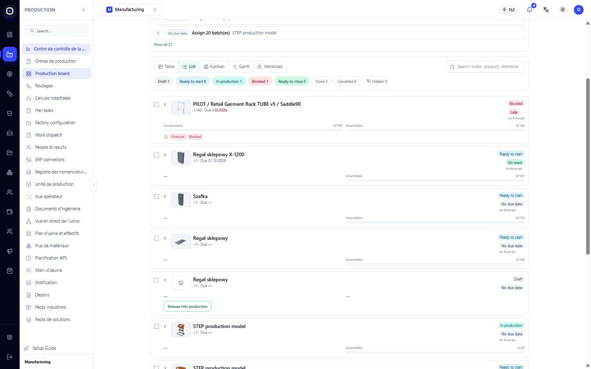Open the folder icon in left rail
591x369 pixels.
pyautogui.click(x=9, y=153)
